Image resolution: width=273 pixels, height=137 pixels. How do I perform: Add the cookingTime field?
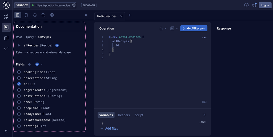click(x=19, y=72)
